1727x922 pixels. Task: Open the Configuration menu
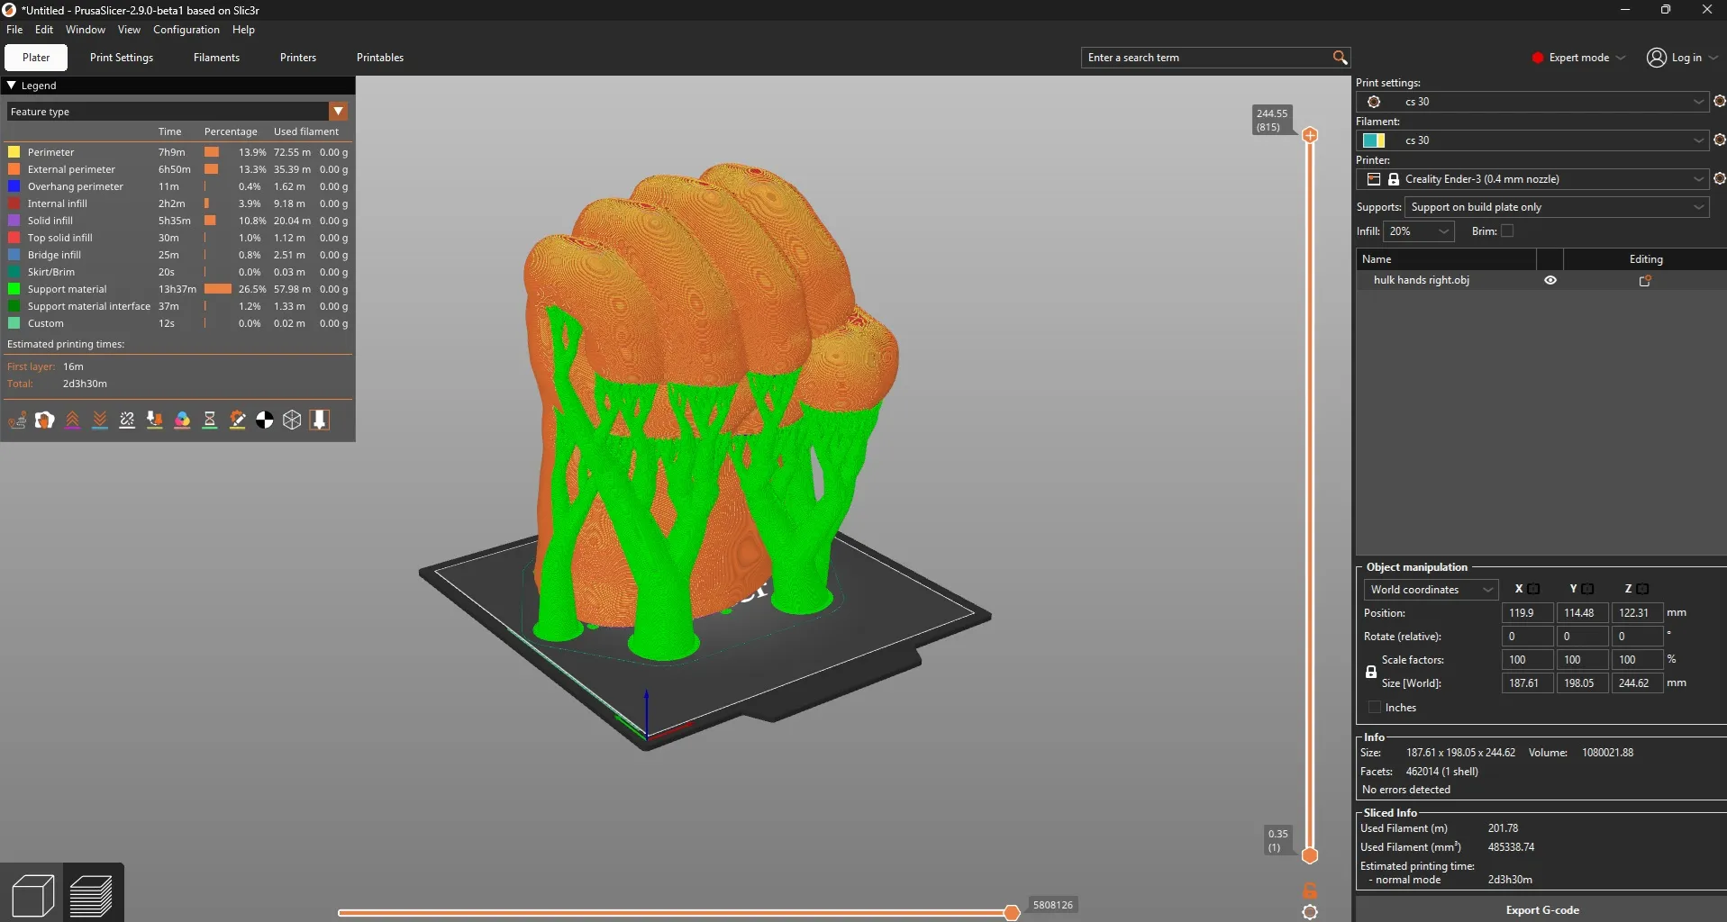[x=186, y=30]
